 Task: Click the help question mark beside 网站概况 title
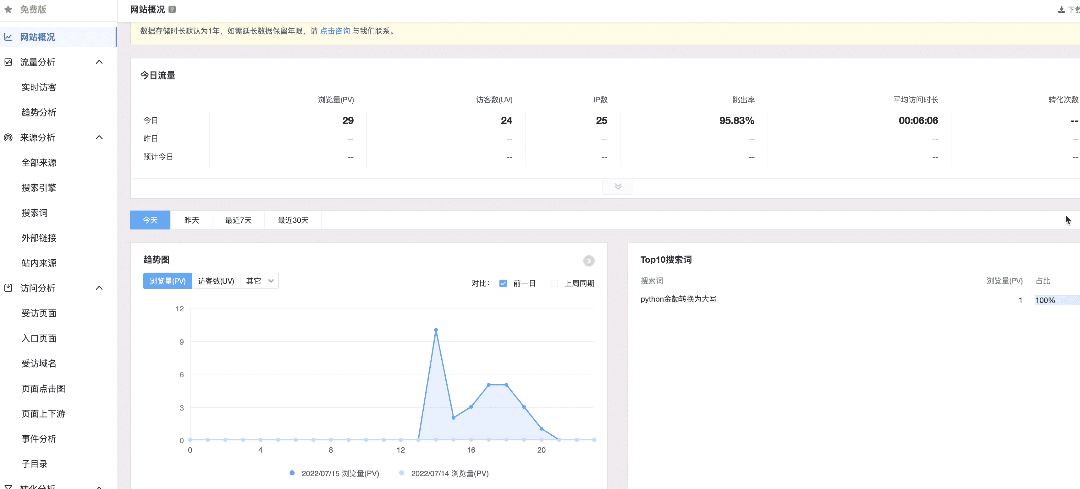[x=172, y=9]
